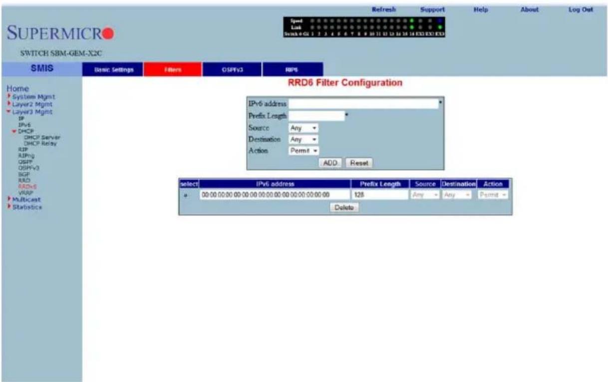The height and width of the screenshot is (382, 608).
Task: Click the 'Prefix Length' table column header
Action: tap(380, 184)
